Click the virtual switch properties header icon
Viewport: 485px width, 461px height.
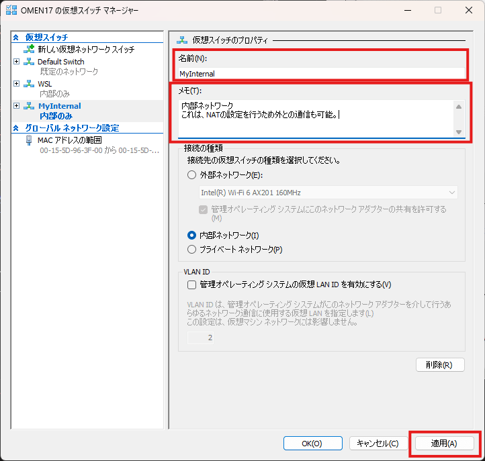point(182,40)
